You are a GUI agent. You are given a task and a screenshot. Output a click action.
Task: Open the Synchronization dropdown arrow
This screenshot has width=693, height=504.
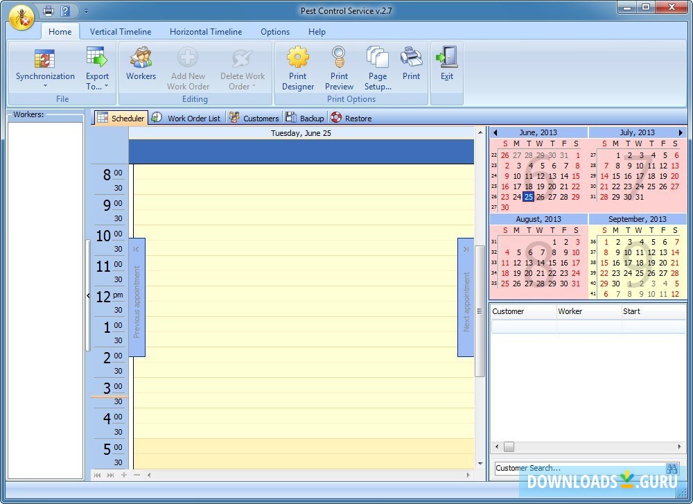coord(45,86)
